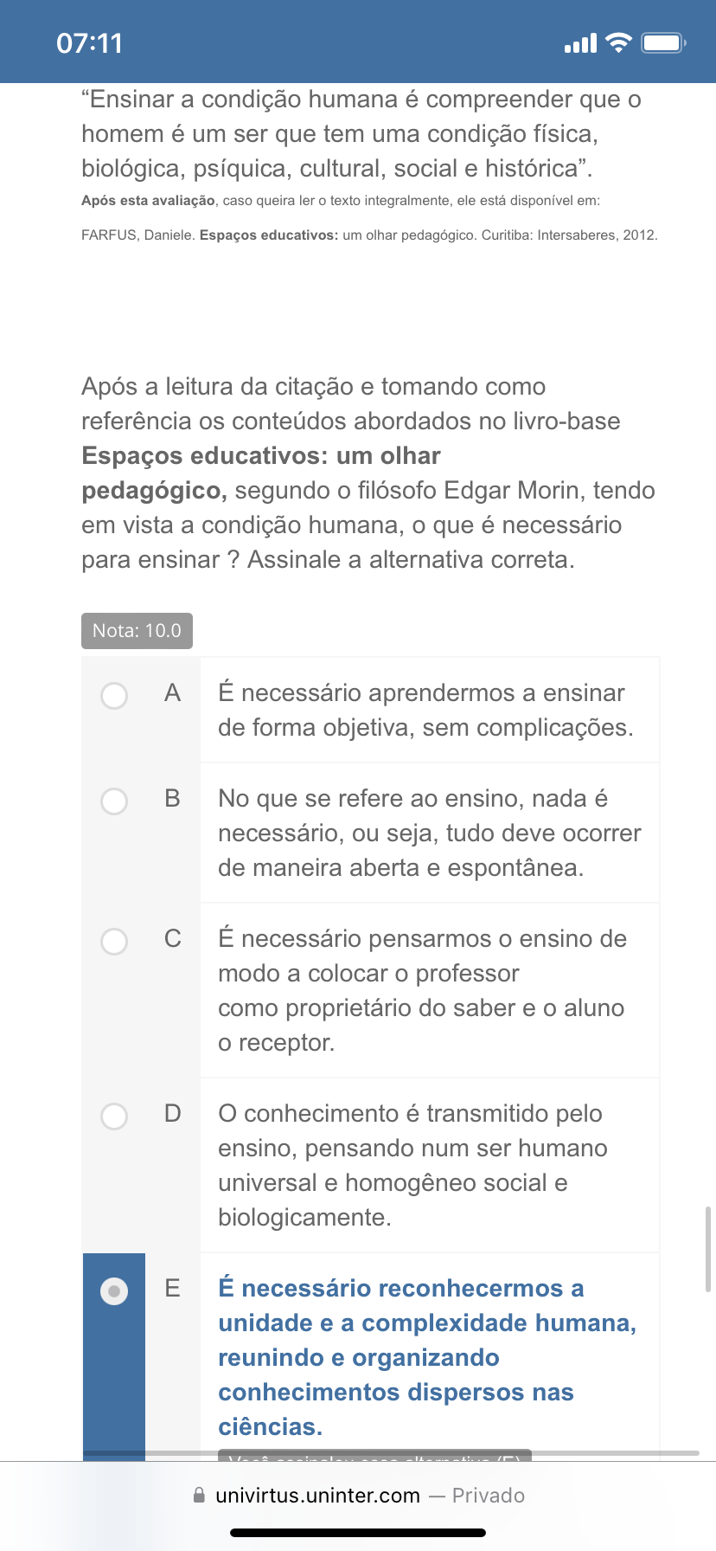Image resolution: width=716 pixels, height=1551 pixels.
Task: Select radio button for alternative D
Action: (x=114, y=1117)
